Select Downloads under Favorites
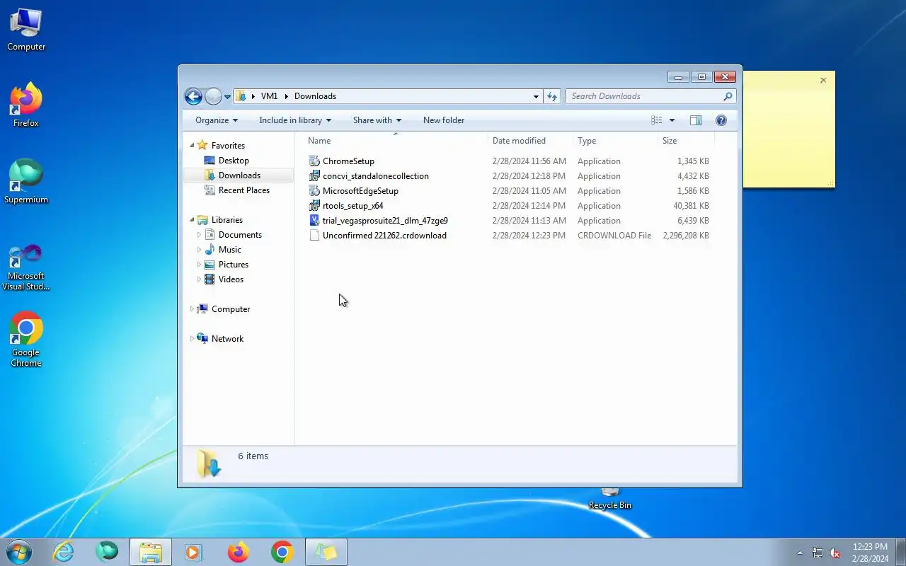 (x=239, y=175)
